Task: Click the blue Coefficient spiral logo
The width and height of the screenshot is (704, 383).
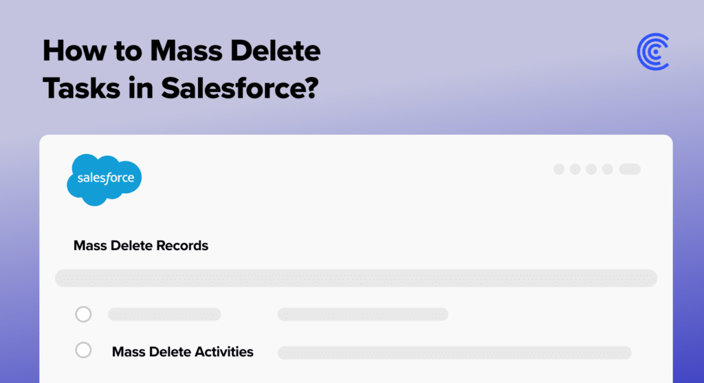Action: (653, 52)
